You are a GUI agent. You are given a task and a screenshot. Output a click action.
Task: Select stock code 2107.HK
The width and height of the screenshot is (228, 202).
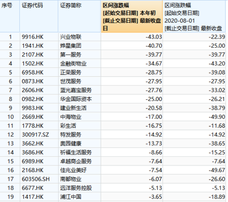33,55
